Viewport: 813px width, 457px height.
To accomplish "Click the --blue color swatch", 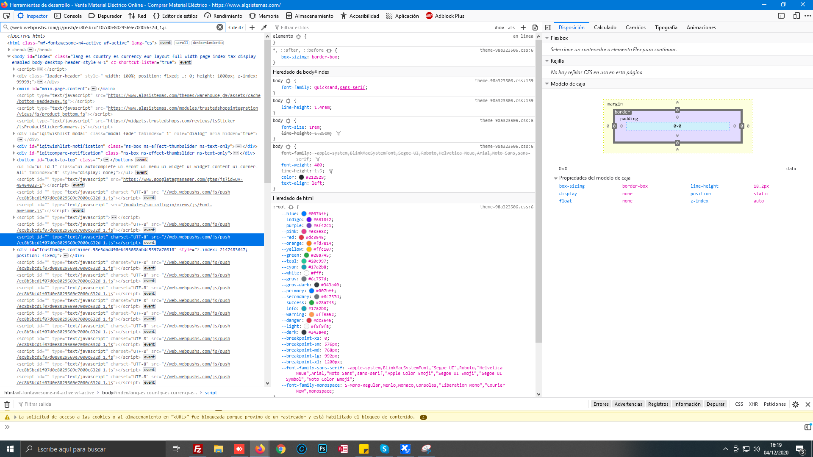I will (x=304, y=213).
